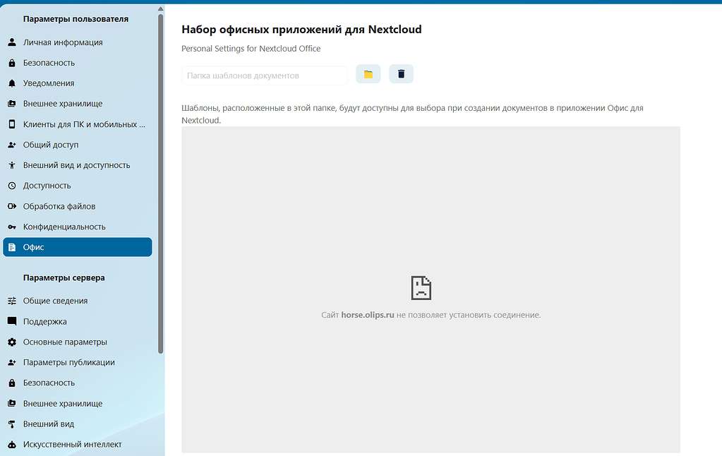This screenshot has width=722, height=456.
Task: Click the storage icon in server Внешнее хранилище
Action: tap(12, 404)
